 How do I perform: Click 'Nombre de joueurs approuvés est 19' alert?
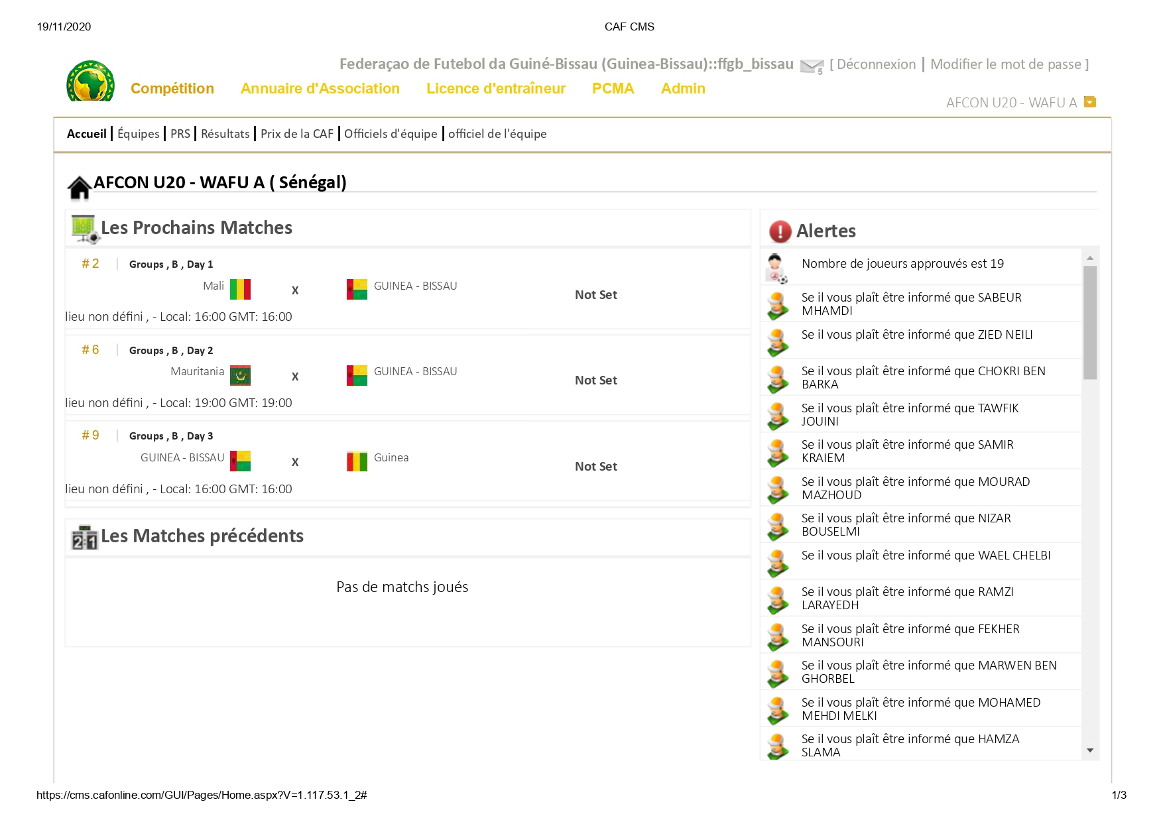click(x=902, y=264)
